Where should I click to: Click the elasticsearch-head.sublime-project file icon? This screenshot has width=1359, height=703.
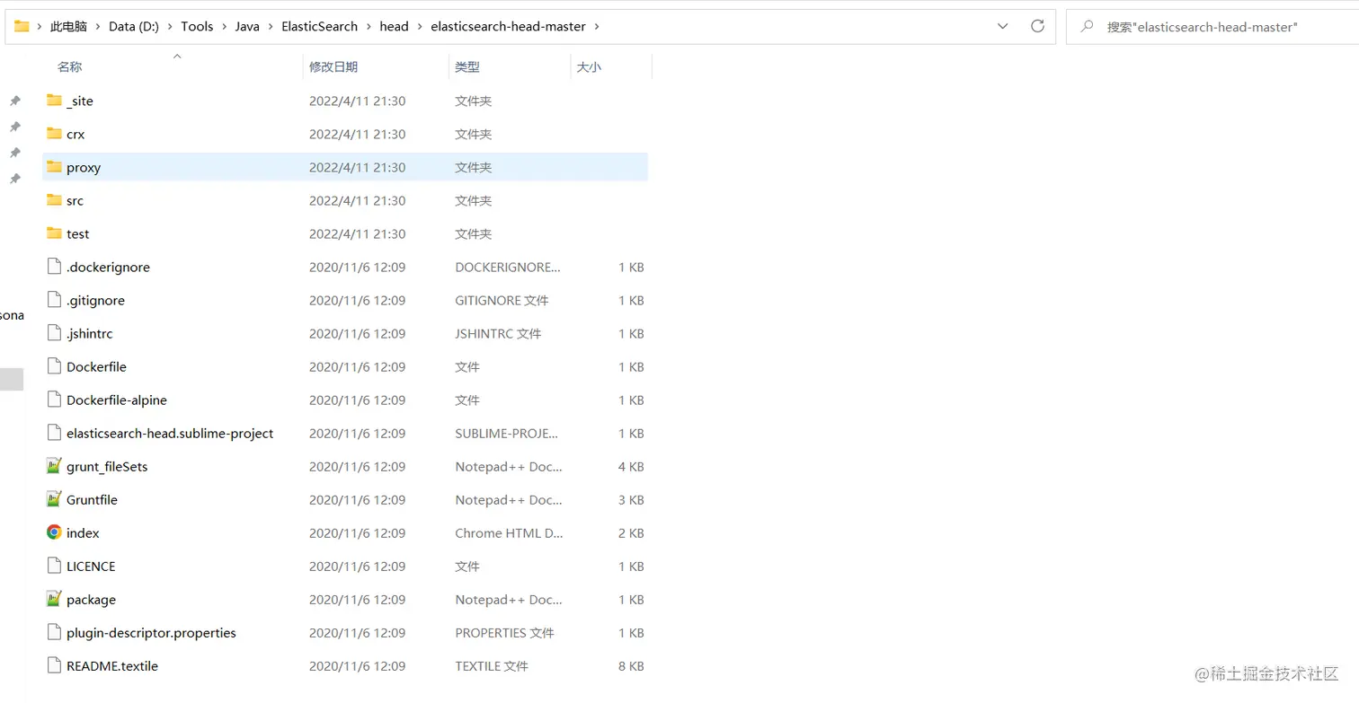pos(54,433)
